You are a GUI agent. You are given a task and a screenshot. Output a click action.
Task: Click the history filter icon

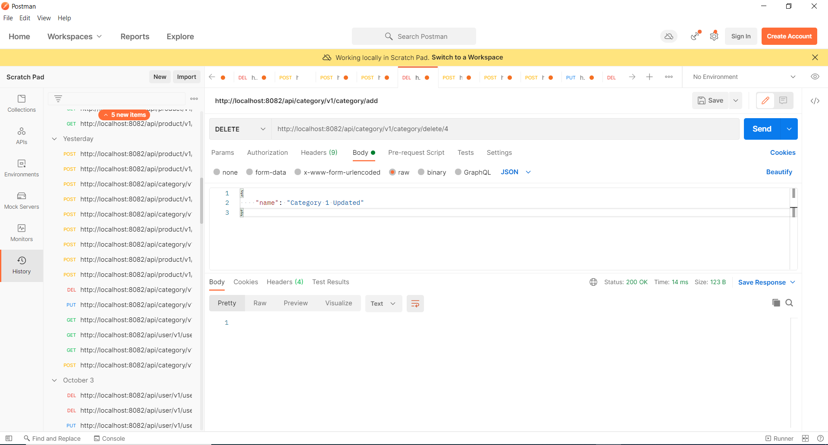coord(58,99)
